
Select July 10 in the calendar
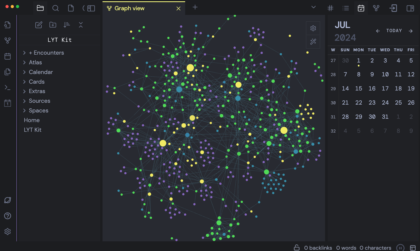385,75
